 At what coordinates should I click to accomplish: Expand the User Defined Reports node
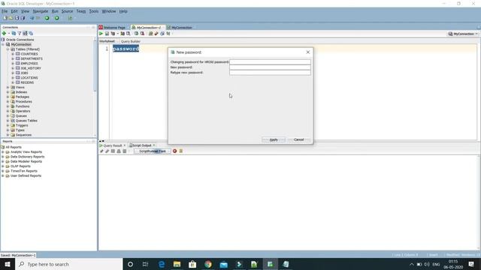(x=3, y=175)
